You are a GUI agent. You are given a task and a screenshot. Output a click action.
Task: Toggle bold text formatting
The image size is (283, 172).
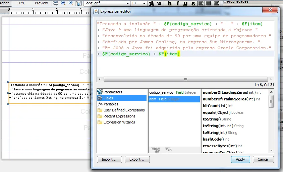170,3
